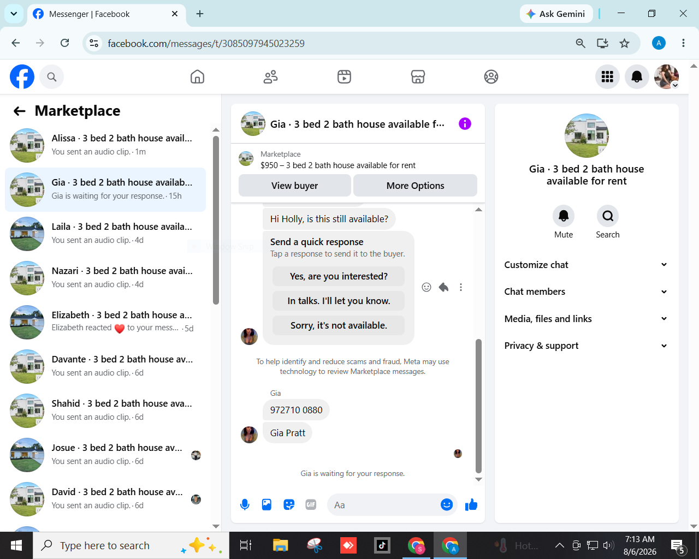Open the Reels video icon
The width and height of the screenshot is (699, 559).
tap(344, 77)
